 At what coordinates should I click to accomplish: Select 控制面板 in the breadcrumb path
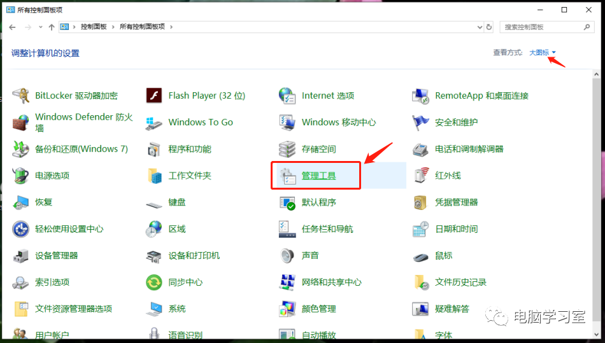point(94,27)
